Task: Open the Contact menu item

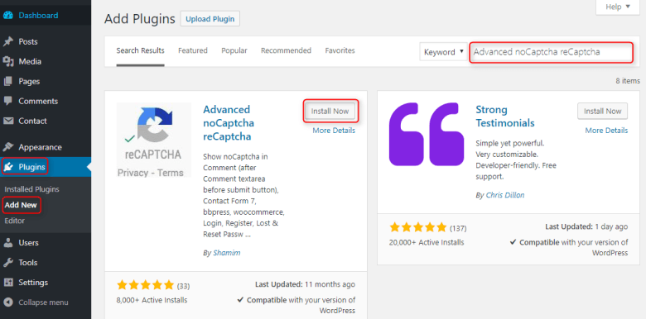Action: point(32,121)
